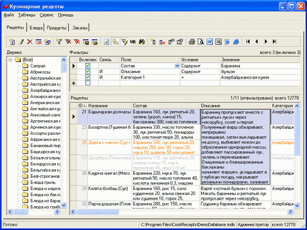Screen dimensions: 307x230
Task: Click the new filter funnel icon
Action: pos(59,42)
